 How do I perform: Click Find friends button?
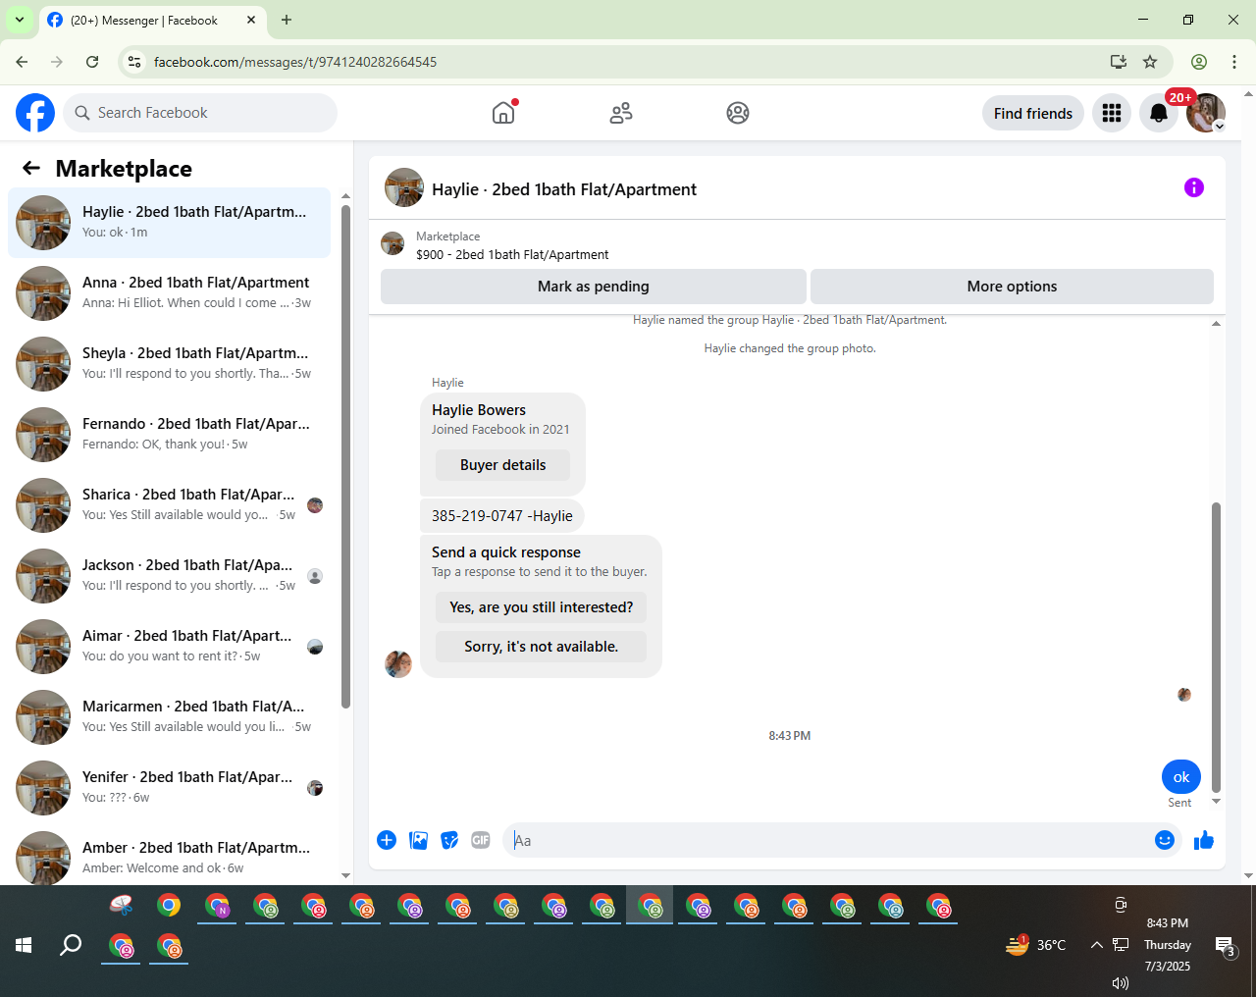(1033, 113)
